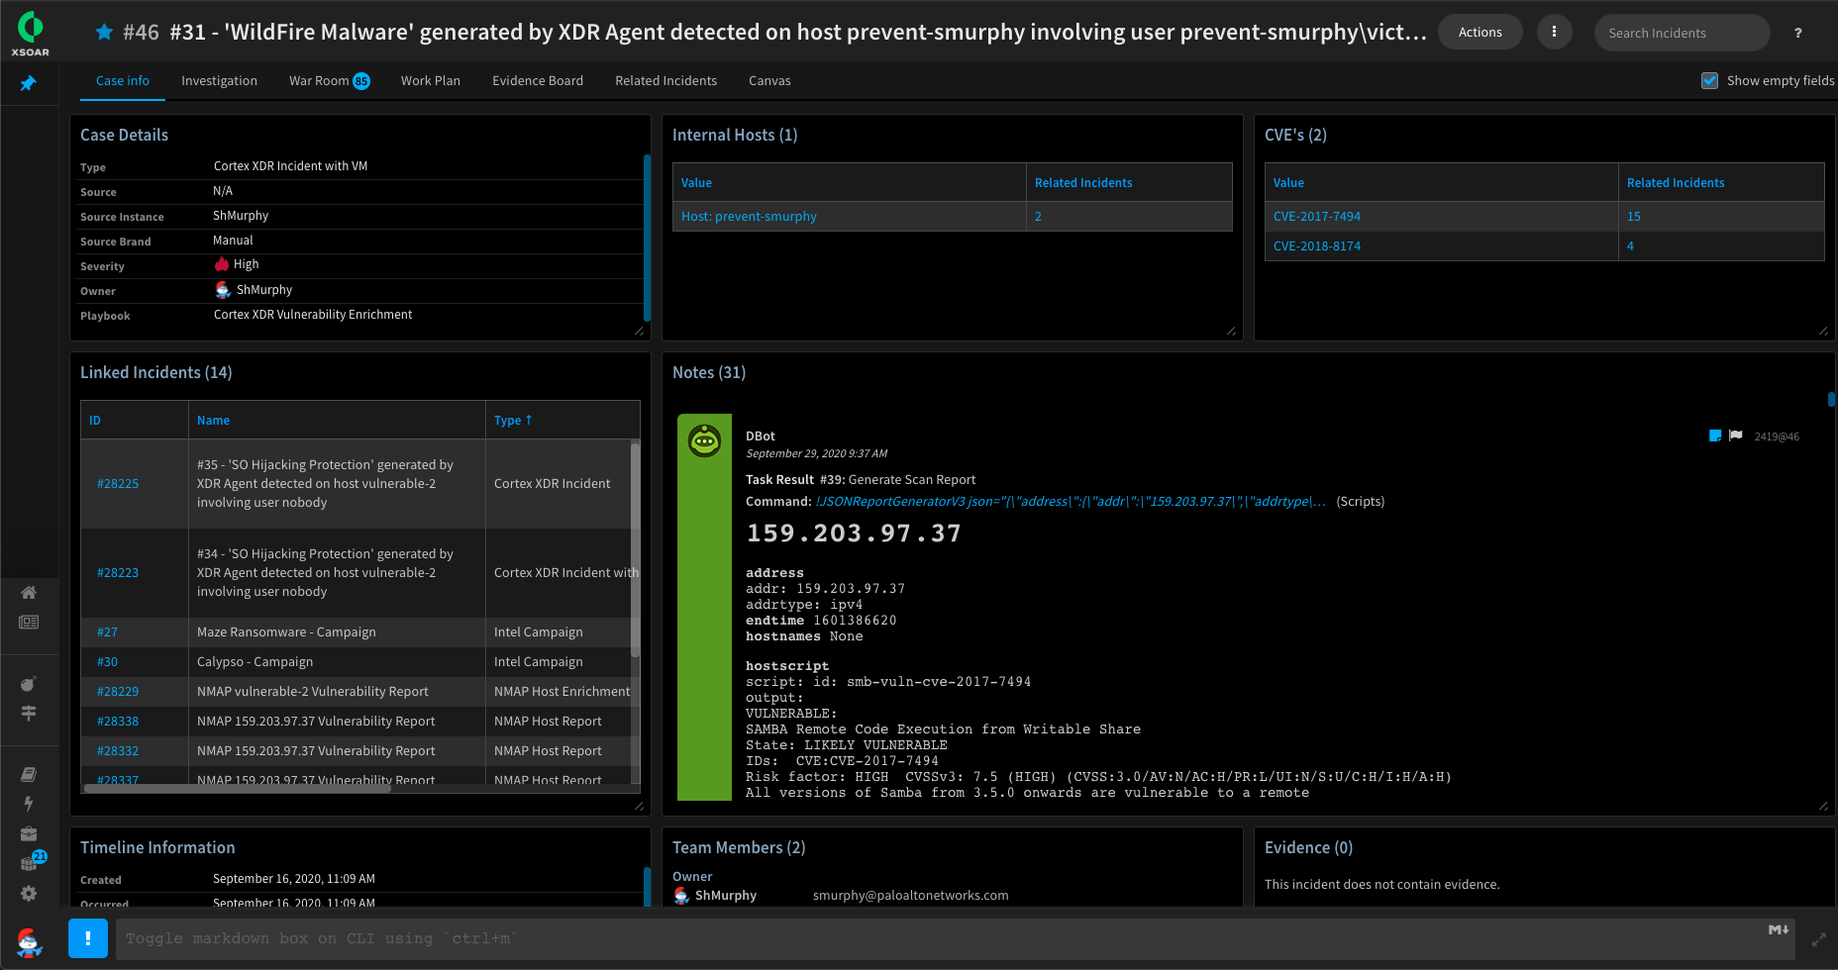
Task: Open the book icon in the sidebar
Action: tap(29, 774)
